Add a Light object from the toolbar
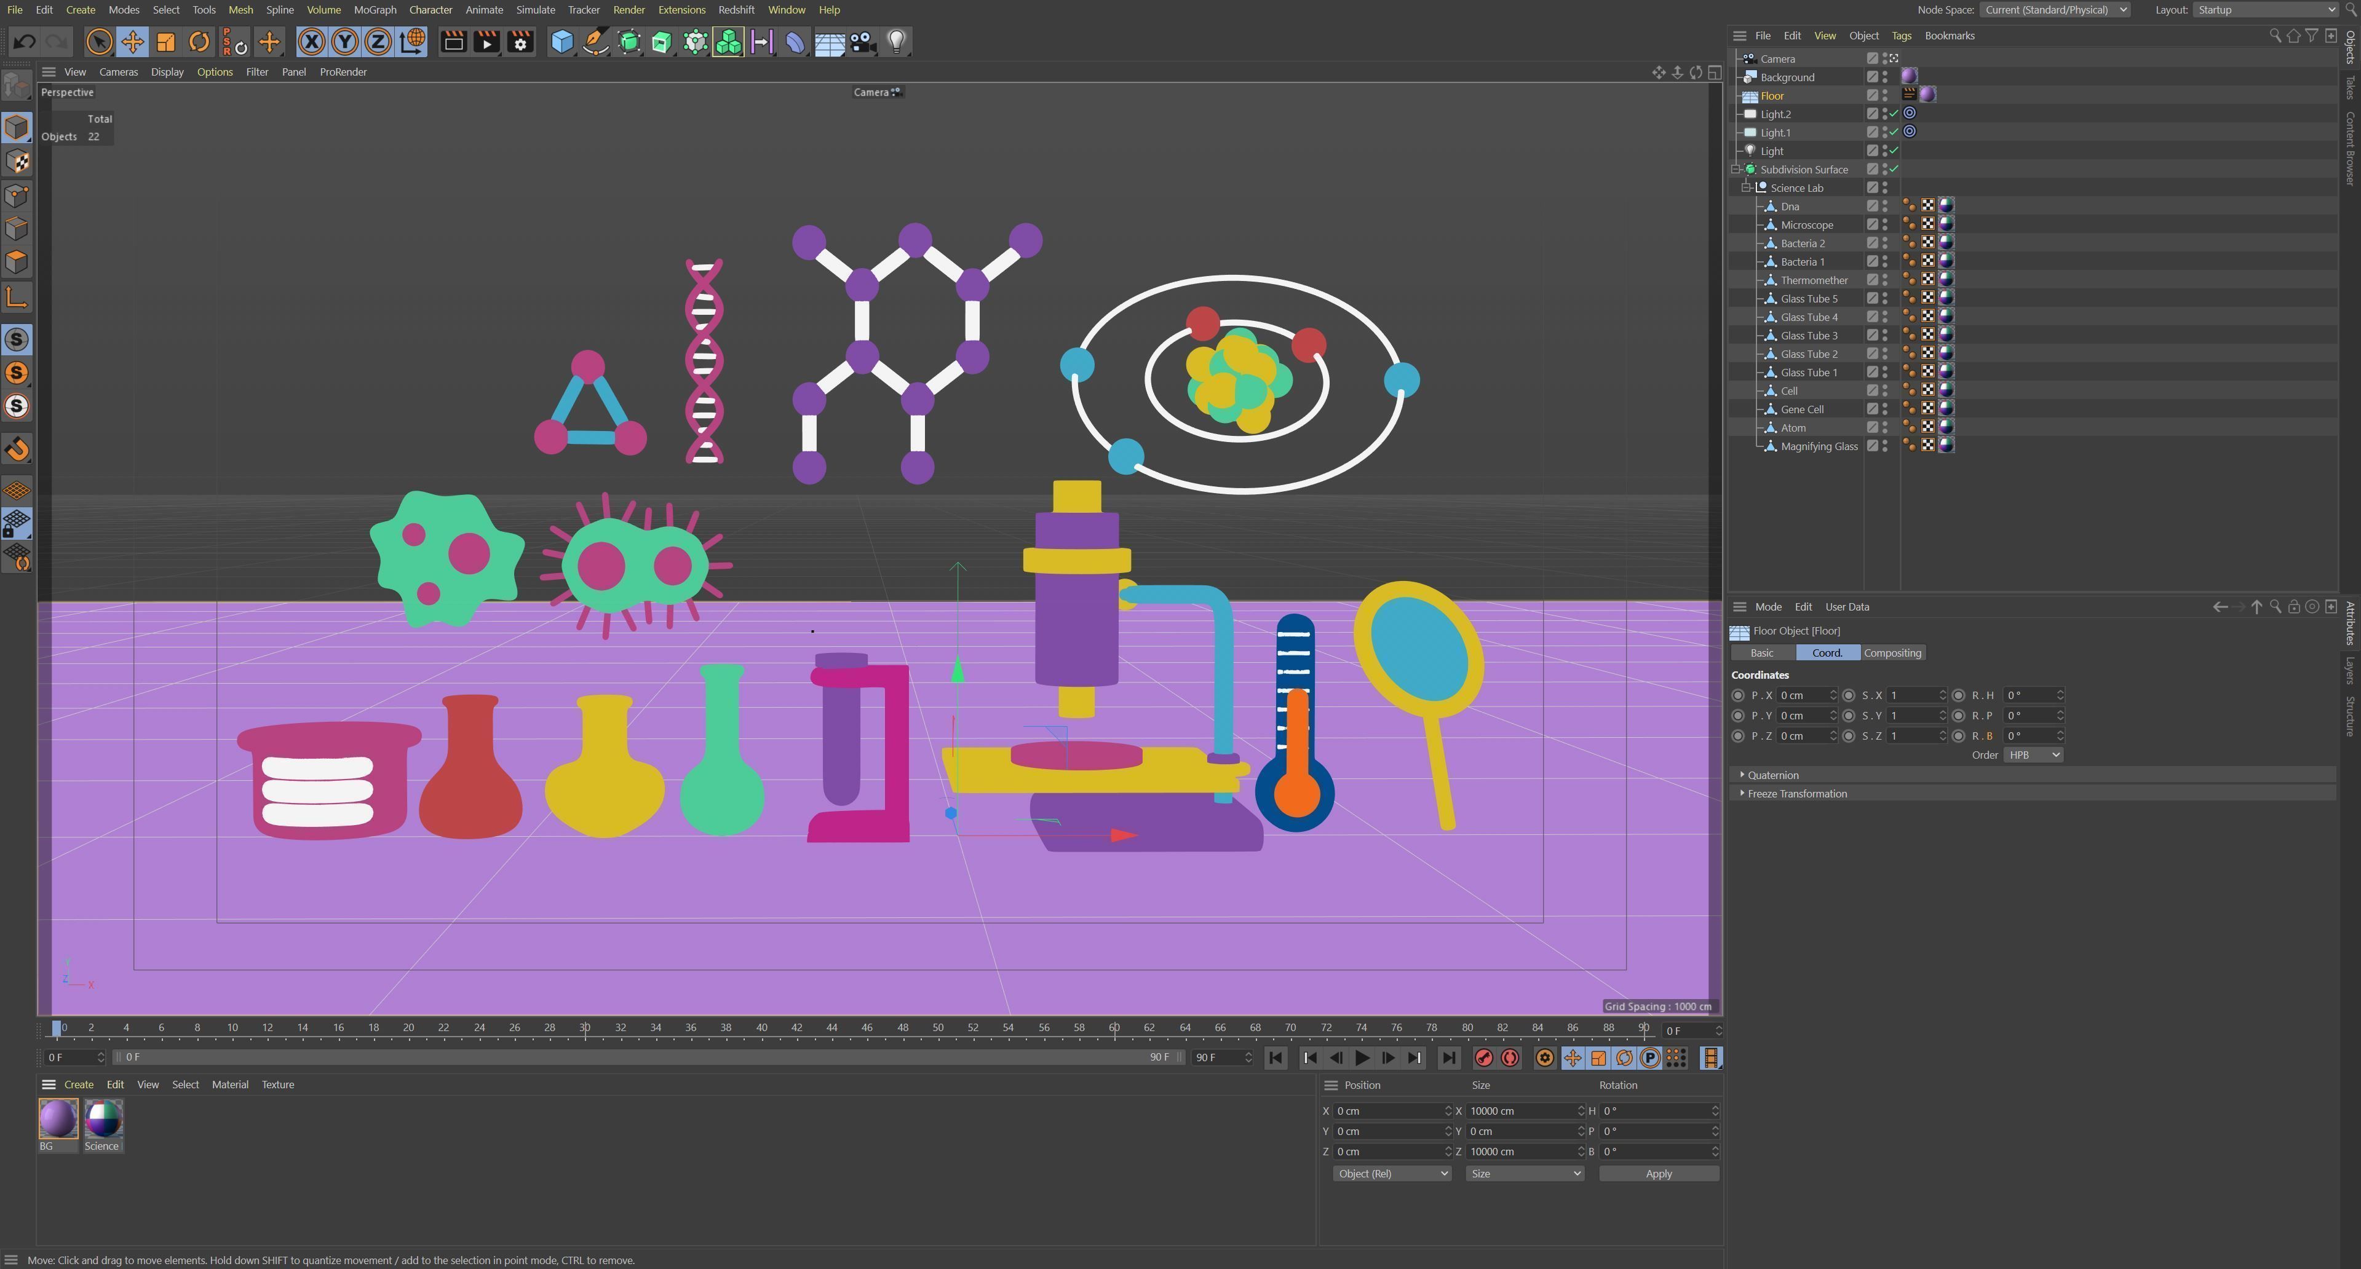This screenshot has height=1269, width=2361. (895, 41)
